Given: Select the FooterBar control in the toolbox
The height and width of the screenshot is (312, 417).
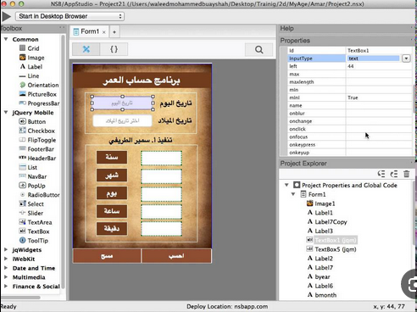Looking at the screenshot, I should (36, 149).
